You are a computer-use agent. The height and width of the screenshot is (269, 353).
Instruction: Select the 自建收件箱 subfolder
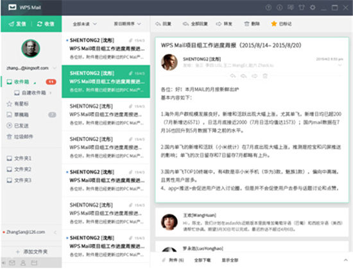pyautogui.click(x=30, y=93)
